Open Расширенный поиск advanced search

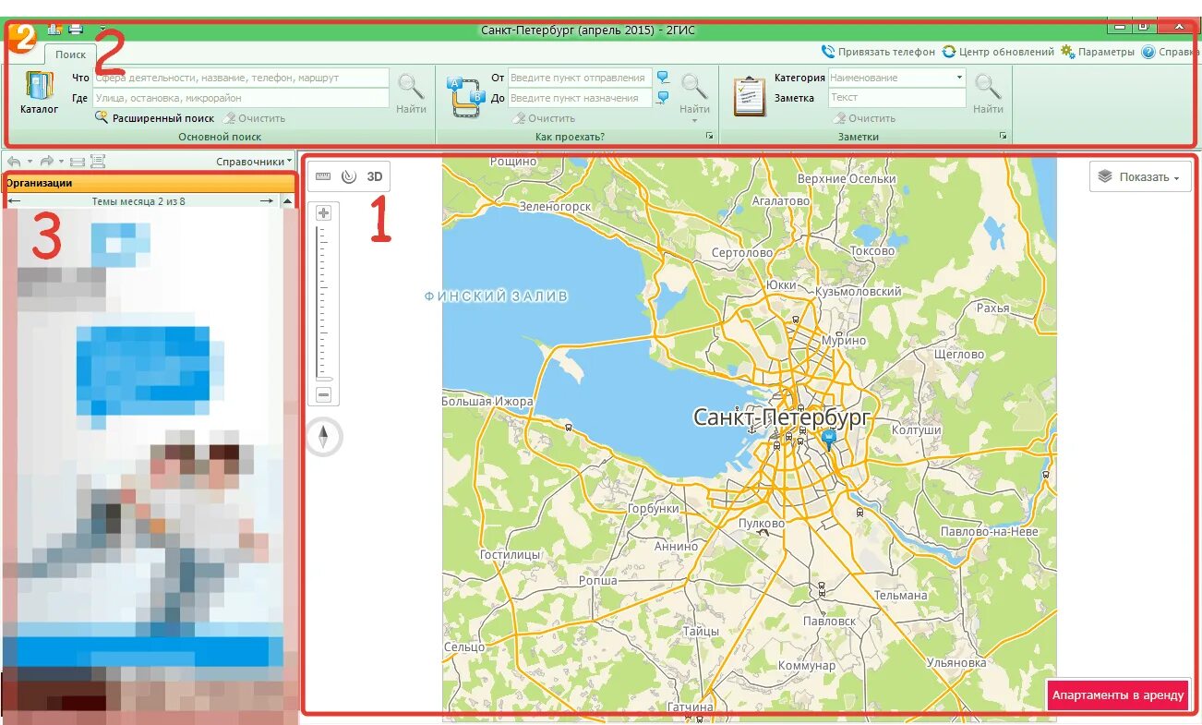coord(154,118)
